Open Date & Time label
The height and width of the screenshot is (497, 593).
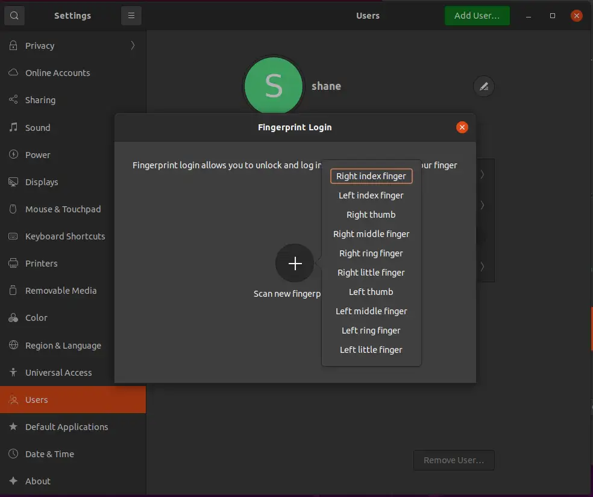(49, 454)
